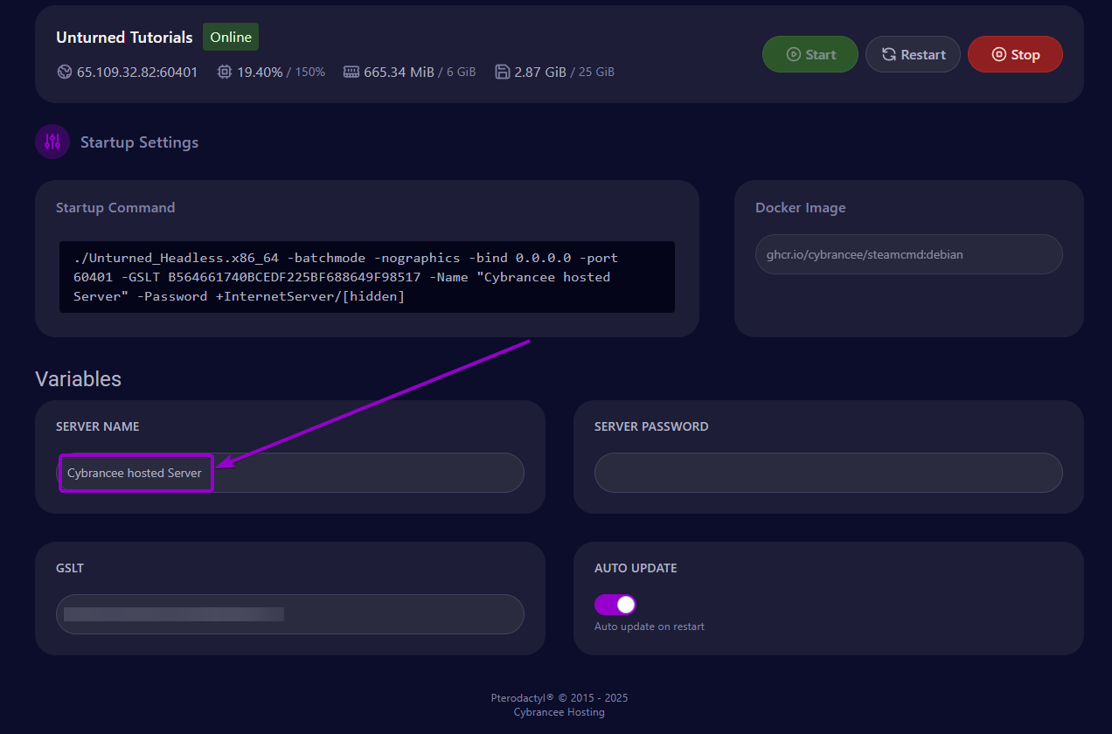Click the Startup Settings sliders icon

click(52, 142)
